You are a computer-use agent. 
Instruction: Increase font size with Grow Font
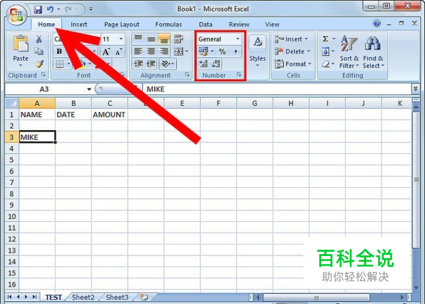coord(106,52)
